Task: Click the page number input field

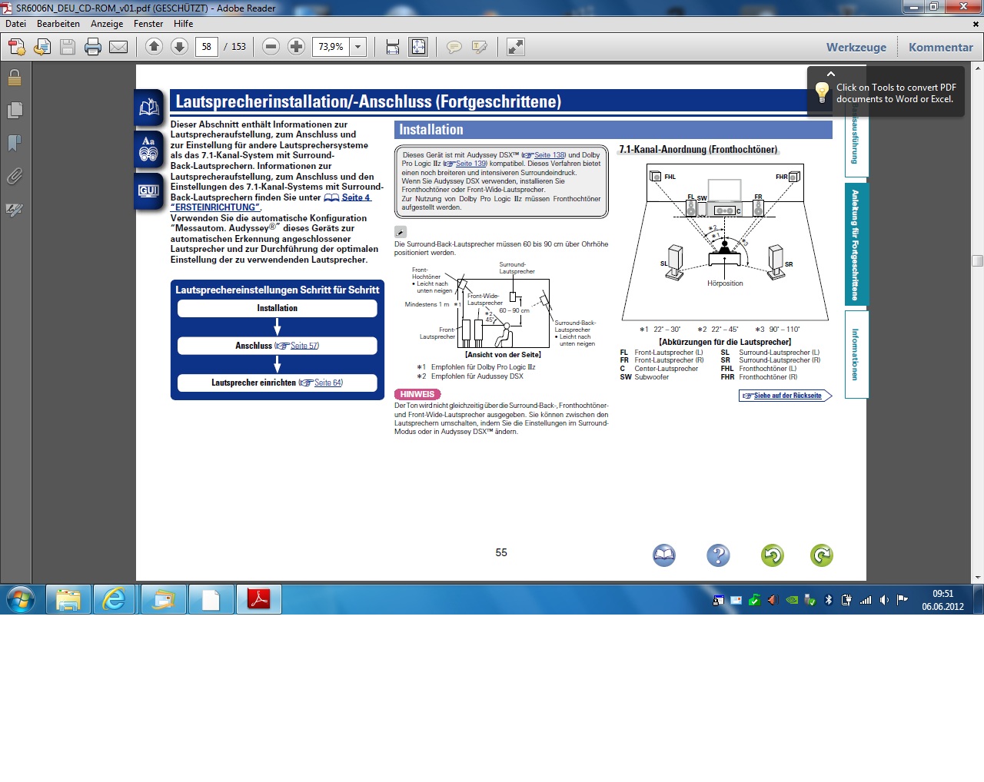Action: pos(207,47)
